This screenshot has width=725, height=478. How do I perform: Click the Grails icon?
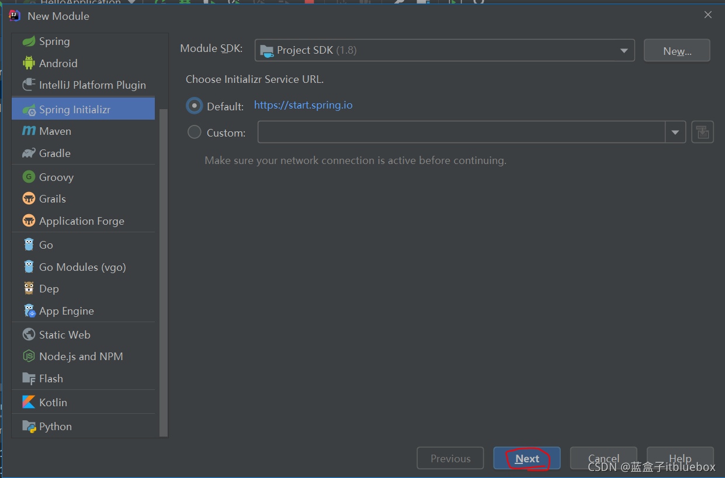(x=29, y=199)
